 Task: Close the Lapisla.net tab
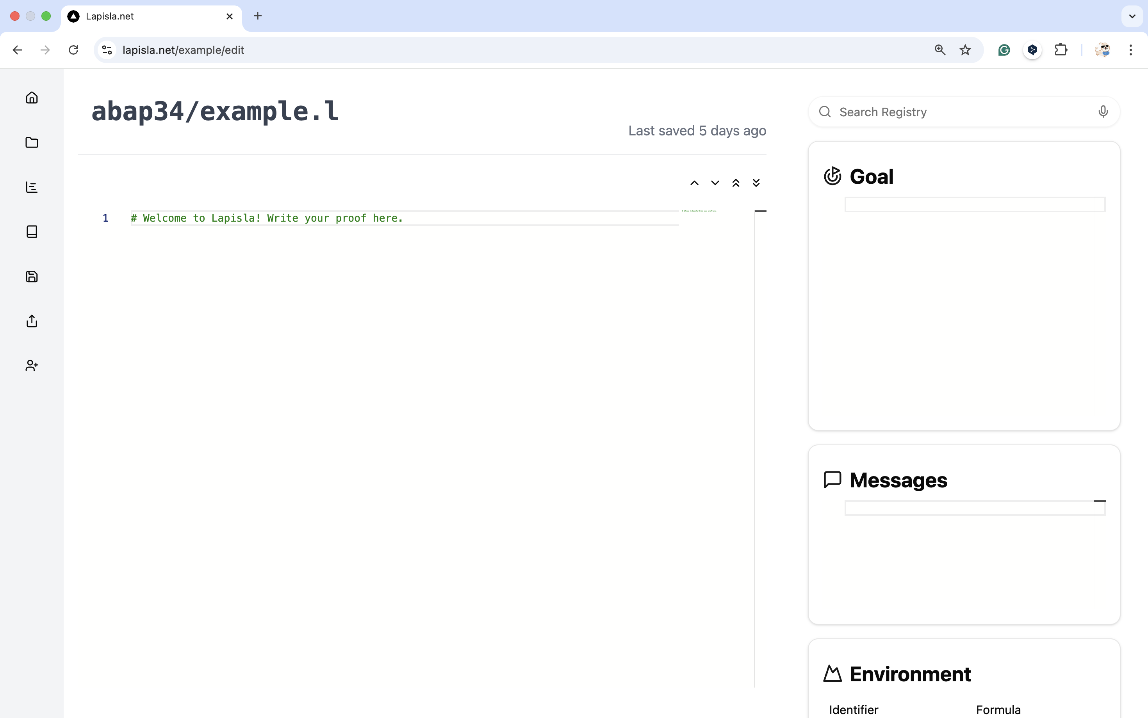[230, 16]
